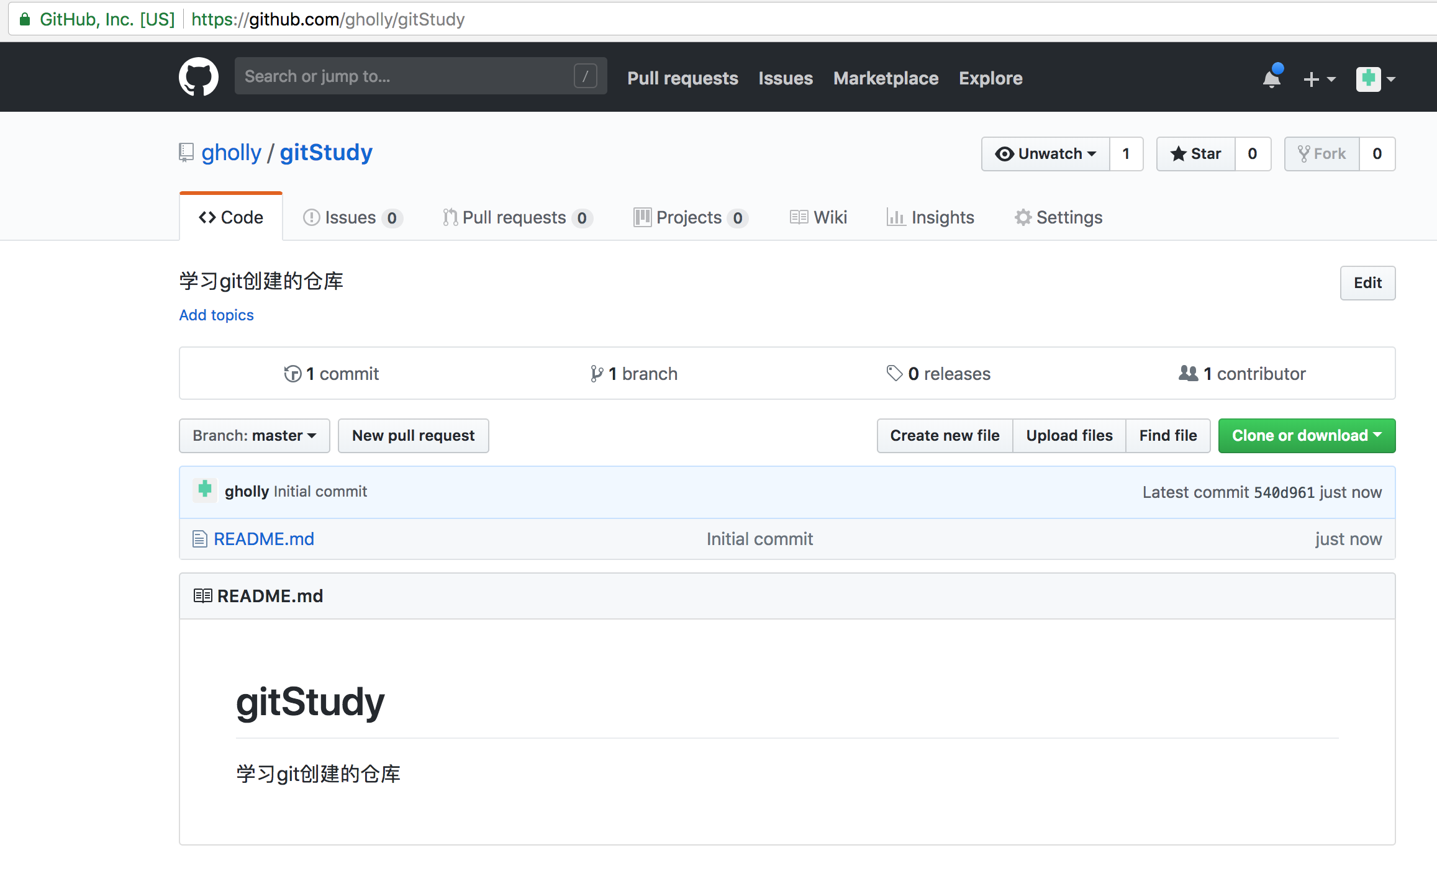This screenshot has height=889, width=1437.
Task: Open Issues in top navigation
Action: 786,78
